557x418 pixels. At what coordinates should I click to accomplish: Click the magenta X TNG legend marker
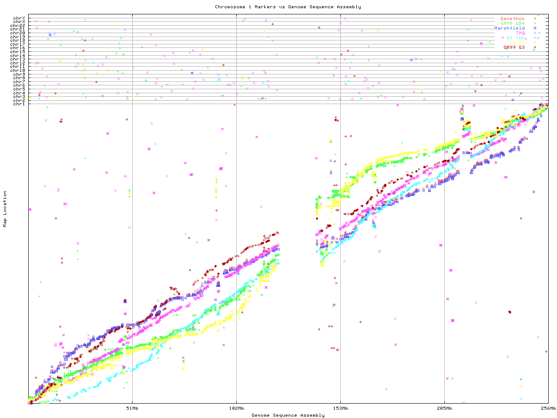(x=534, y=33)
